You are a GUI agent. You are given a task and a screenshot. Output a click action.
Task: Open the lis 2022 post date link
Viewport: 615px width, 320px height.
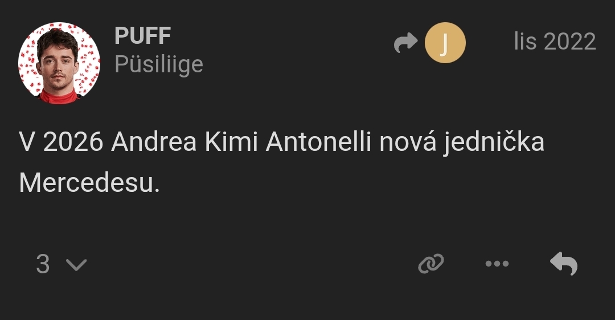(x=555, y=42)
